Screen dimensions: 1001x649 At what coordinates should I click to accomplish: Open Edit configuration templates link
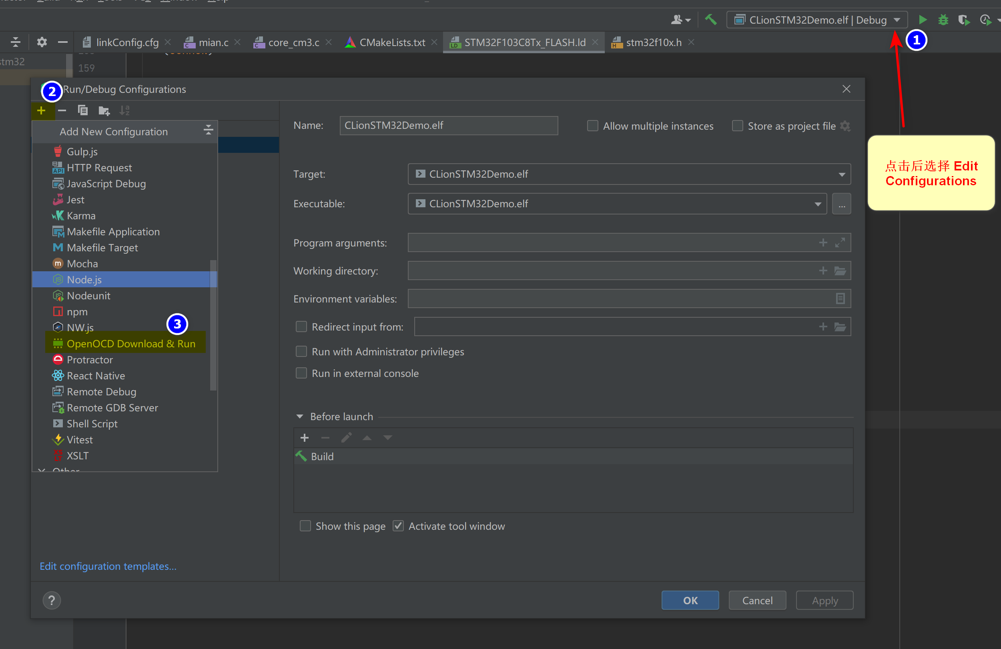pyautogui.click(x=108, y=566)
